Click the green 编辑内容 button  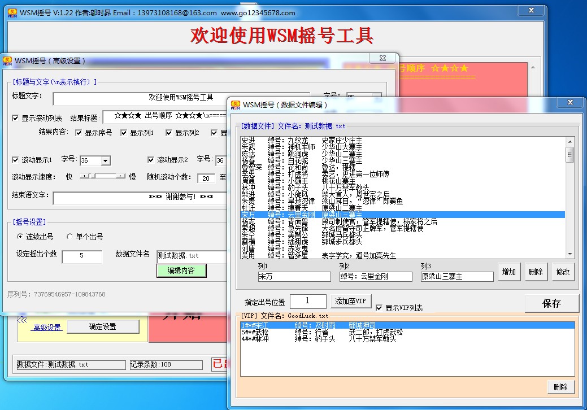click(181, 271)
